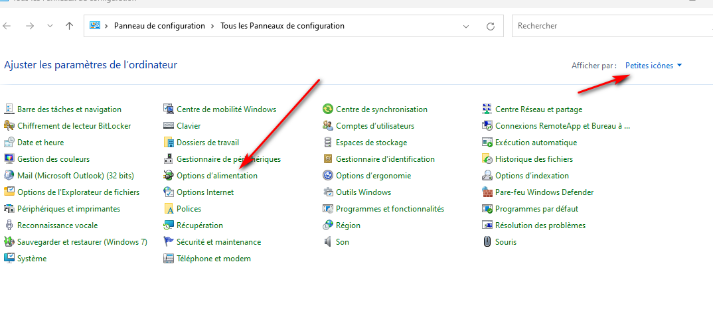713x317 pixels.
Task: Click the Rechercher search field
Action: pos(611,26)
